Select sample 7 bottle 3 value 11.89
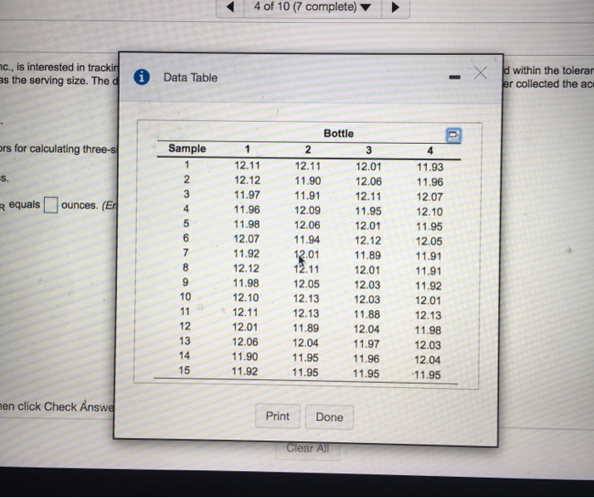This screenshot has height=498, width=594. coord(367,255)
